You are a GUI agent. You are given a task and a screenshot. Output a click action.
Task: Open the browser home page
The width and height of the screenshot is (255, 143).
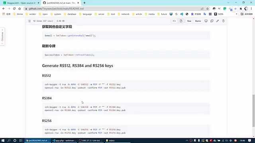[x=20, y=9]
